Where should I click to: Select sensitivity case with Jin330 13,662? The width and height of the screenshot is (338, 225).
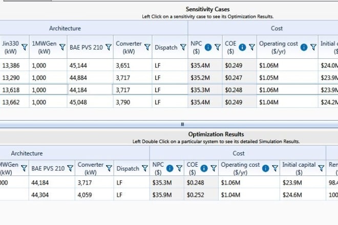click(x=169, y=102)
